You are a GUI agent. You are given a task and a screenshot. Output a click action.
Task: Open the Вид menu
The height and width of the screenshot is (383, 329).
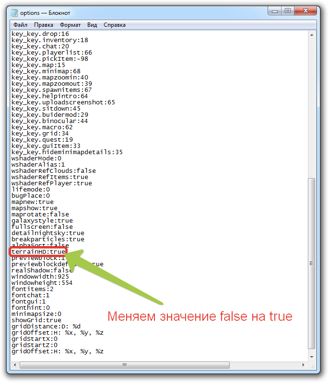point(93,25)
